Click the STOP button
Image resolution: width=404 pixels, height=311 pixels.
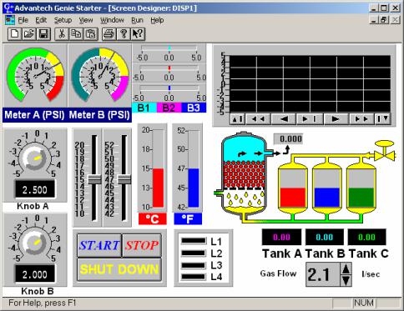pyautogui.click(x=142, y=245)
